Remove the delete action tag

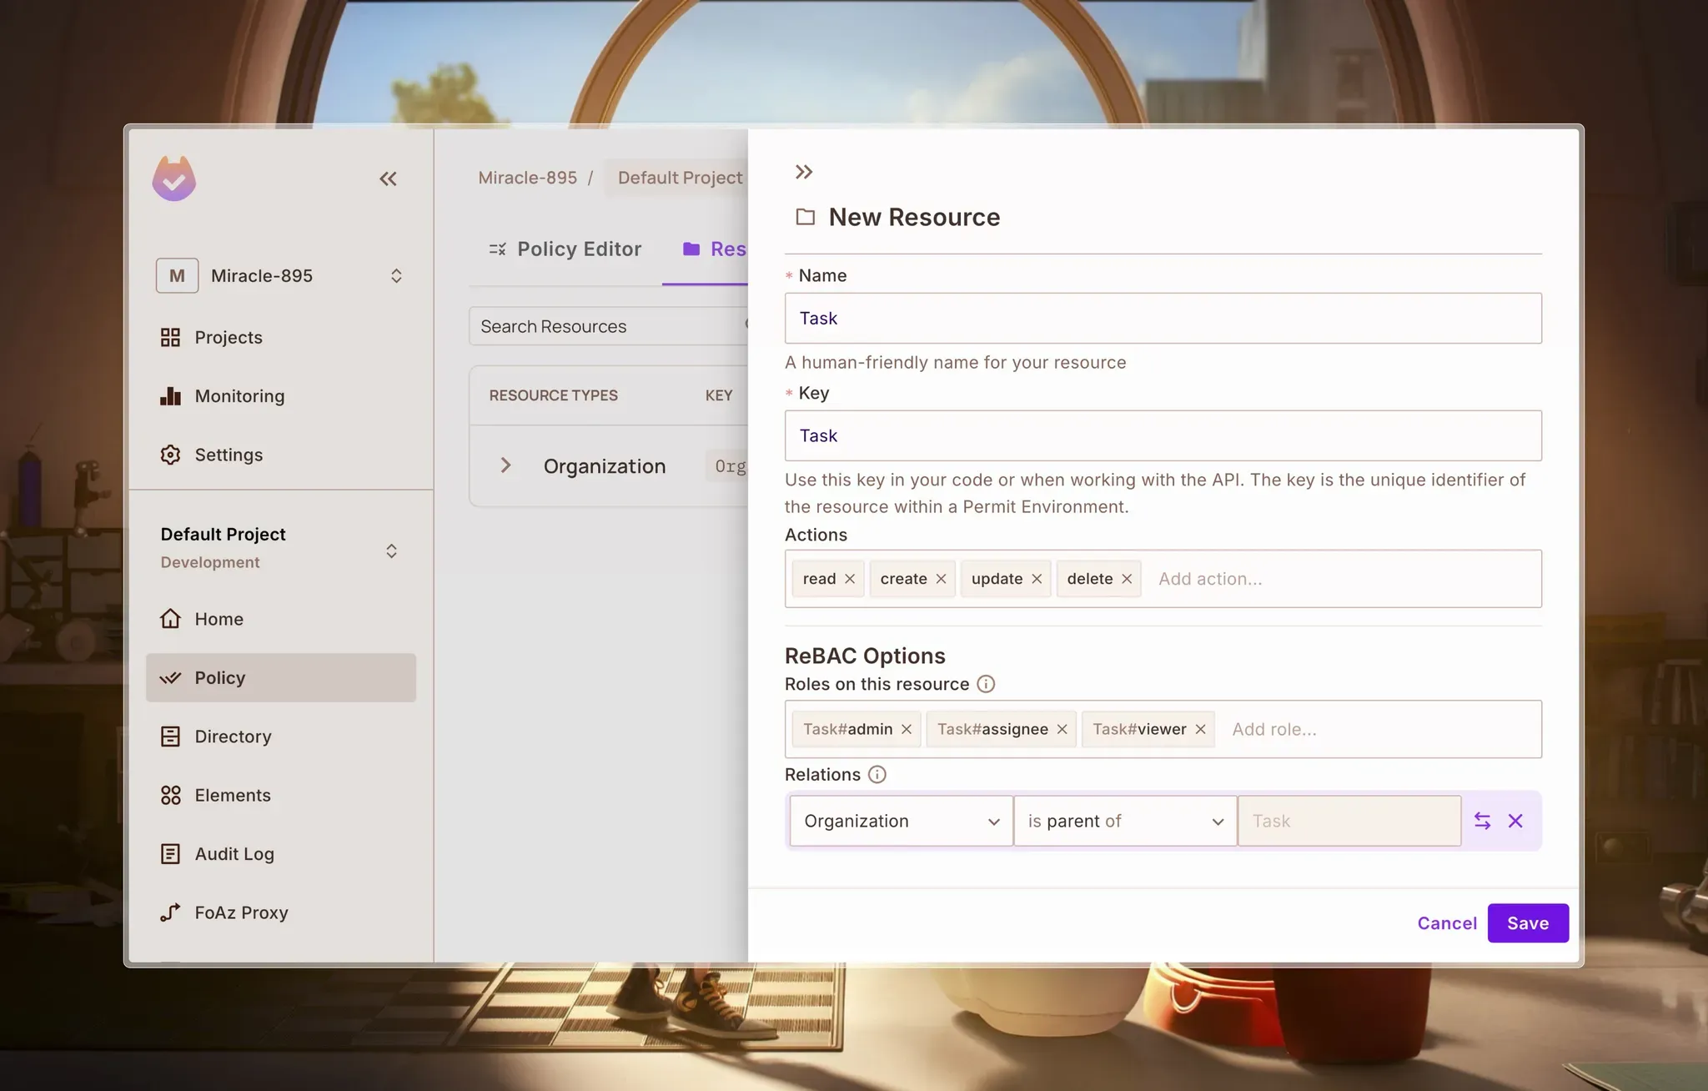[1127, 579]
